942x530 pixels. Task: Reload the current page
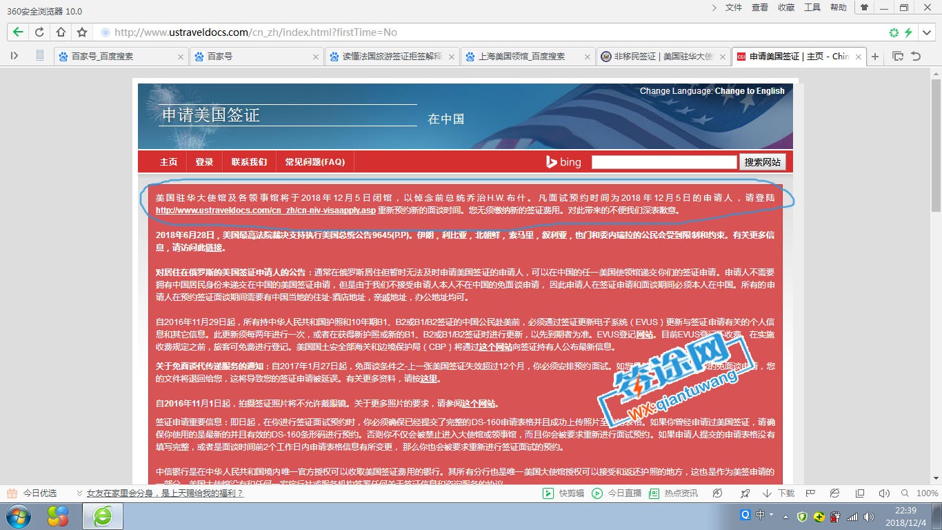(39, 32)
